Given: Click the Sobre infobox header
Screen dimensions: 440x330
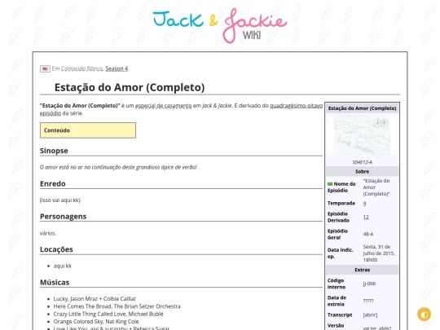Looking at the screenshot, I should tap(362, 171).
